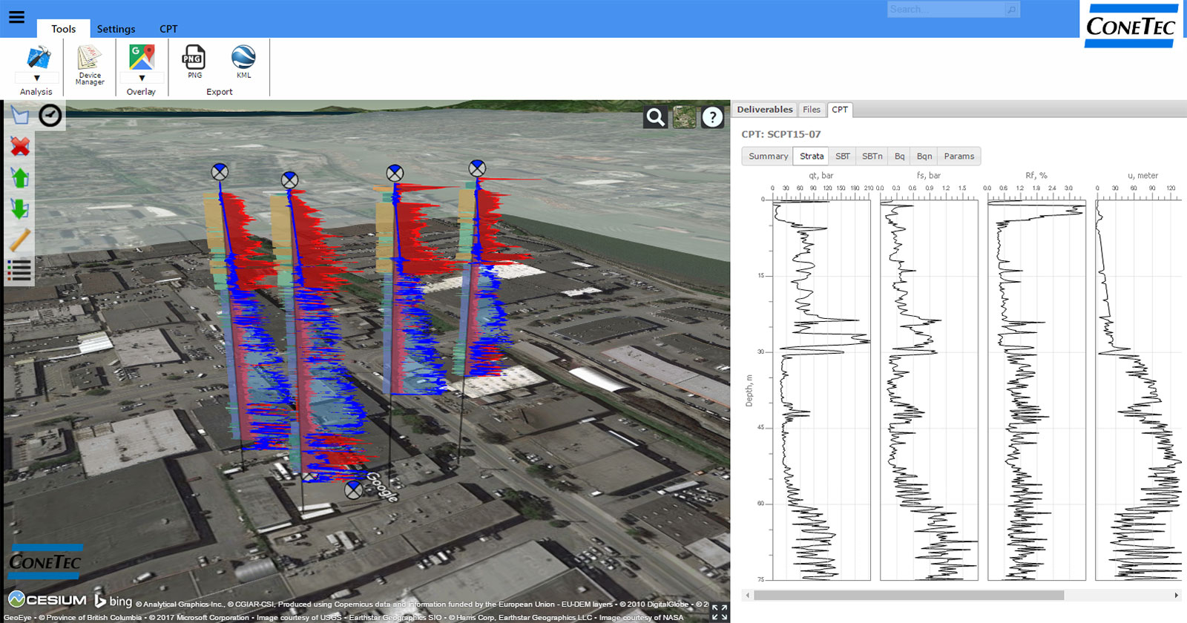Open the hamburger menu
This screenshot has height=623, width=1187.
tap(16, 17)
